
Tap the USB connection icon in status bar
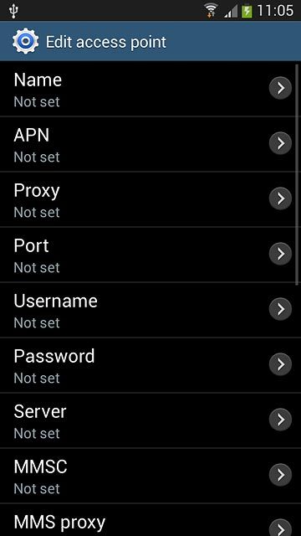[x=13, y=11]
